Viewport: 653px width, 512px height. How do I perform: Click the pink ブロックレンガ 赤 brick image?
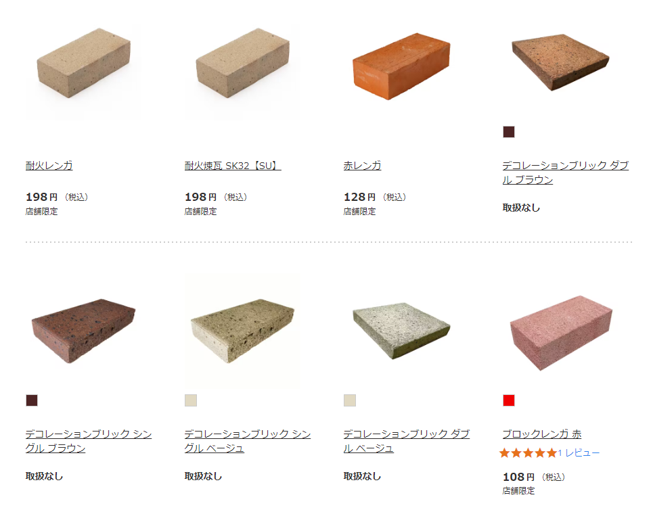pos(560,332)
